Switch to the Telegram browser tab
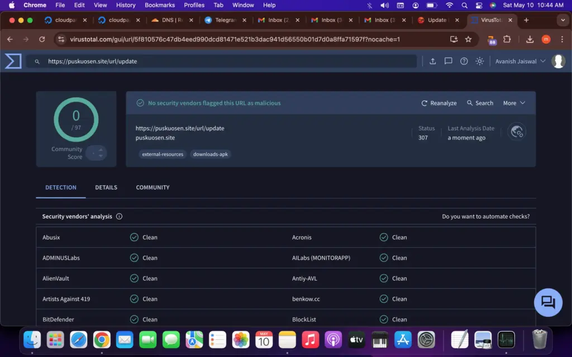This screenshot has height=357, width=572. pyautogui.click(x=225, y=20)
